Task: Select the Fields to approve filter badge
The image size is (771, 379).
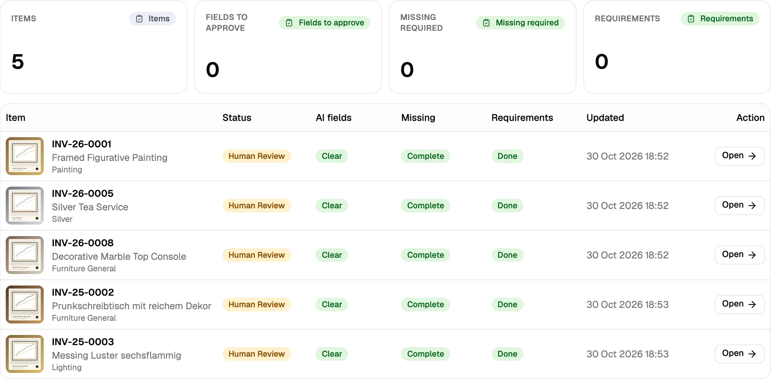Action: click(x=324, y=23)
